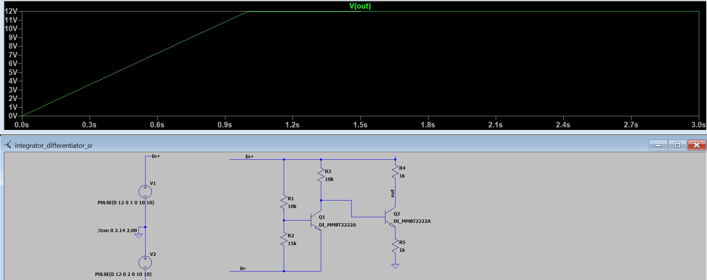Image resolution: width=707 pixels, height=280 pixels.
Task: Click the R1 reference designator
Action: [291, 199]
